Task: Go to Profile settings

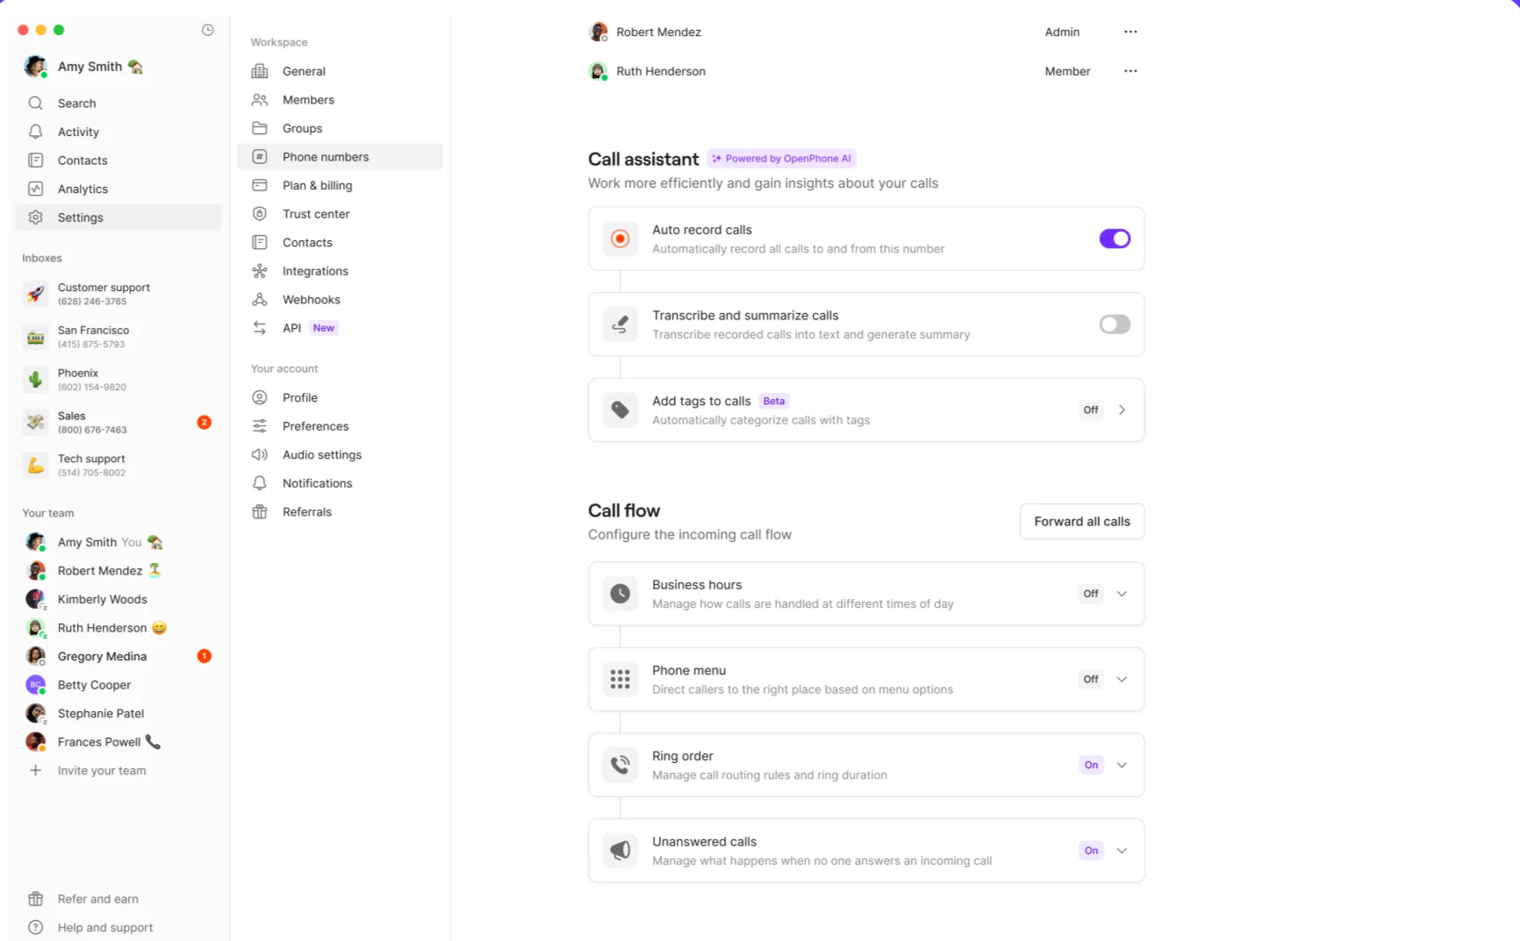Action: 340,398
